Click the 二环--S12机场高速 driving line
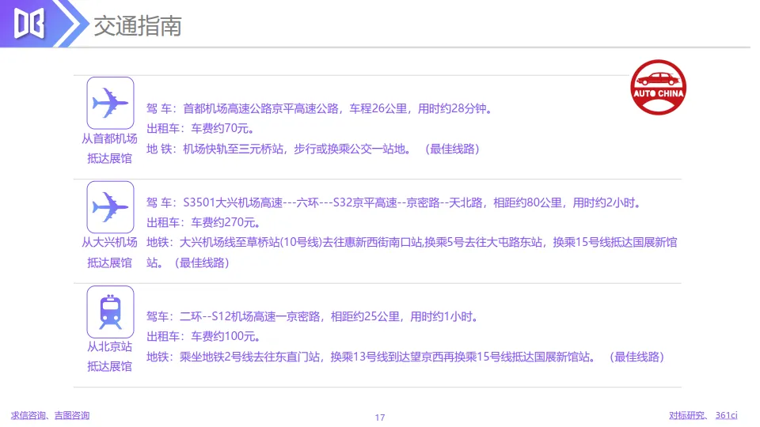 click(x=313, y=316)
